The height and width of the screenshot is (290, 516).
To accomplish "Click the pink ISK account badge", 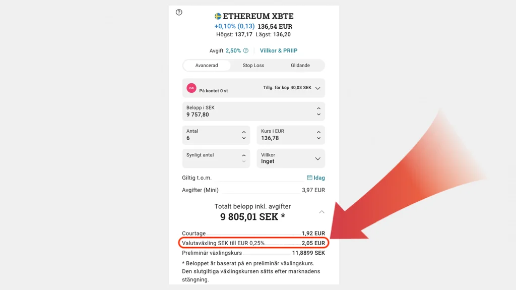I will 191,88.
